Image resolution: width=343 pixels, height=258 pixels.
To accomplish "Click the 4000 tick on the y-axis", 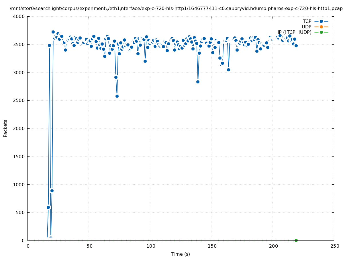I will tap(19, 16).
